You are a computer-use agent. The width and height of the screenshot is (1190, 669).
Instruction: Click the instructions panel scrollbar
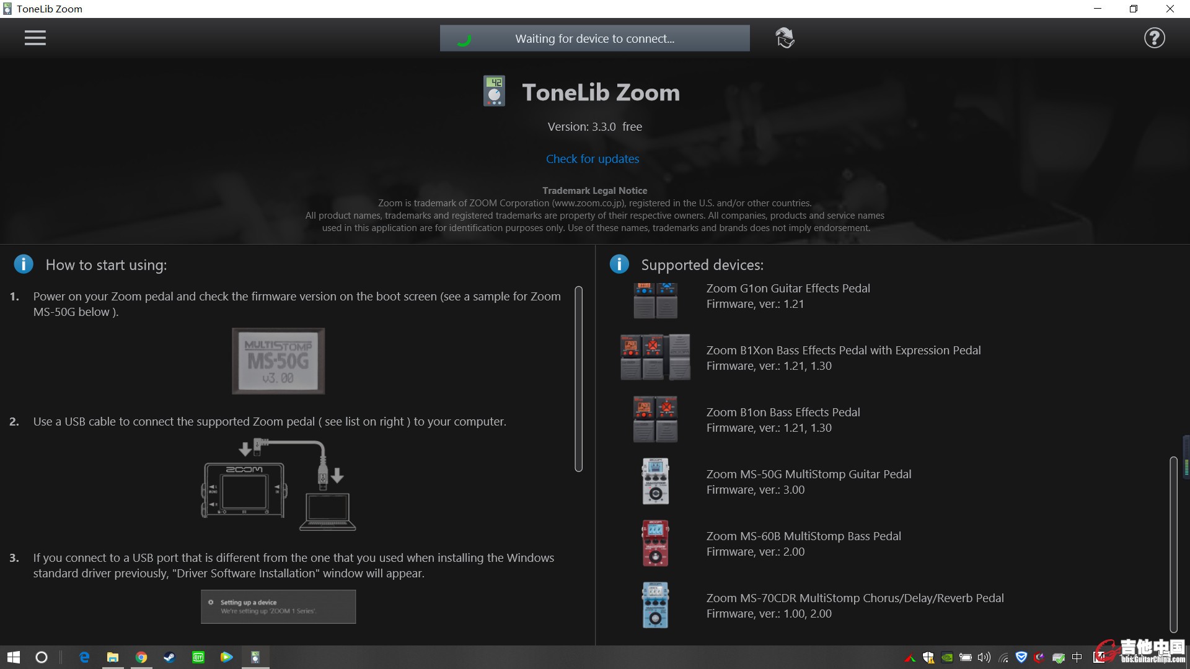coord(579,378)
